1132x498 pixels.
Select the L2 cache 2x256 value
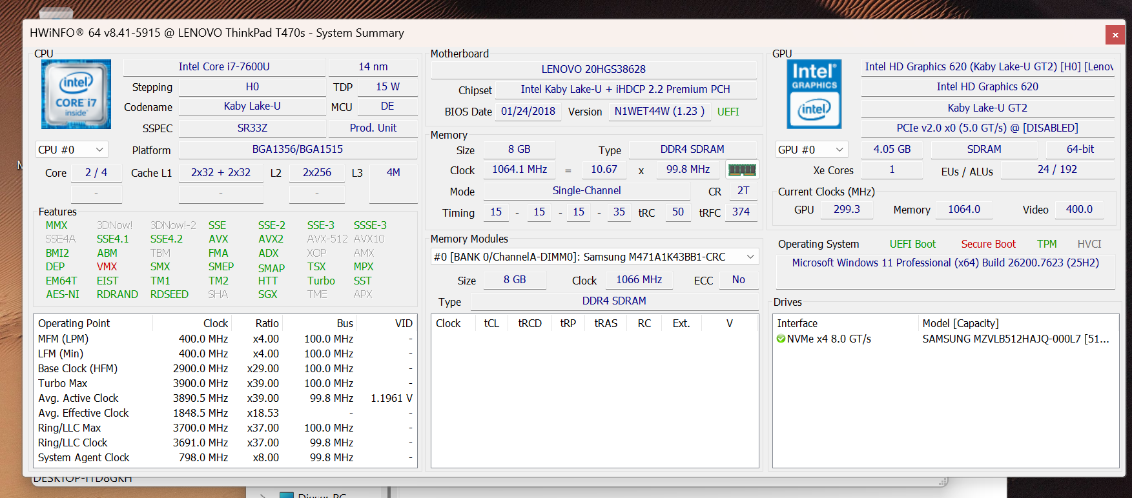(317, 173)
